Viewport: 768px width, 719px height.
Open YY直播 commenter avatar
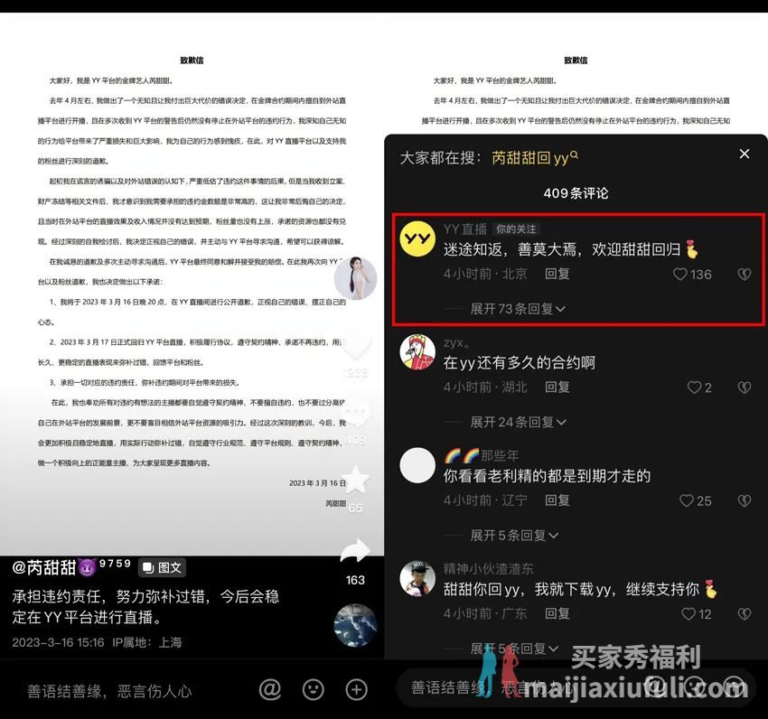tap(417, 238)
